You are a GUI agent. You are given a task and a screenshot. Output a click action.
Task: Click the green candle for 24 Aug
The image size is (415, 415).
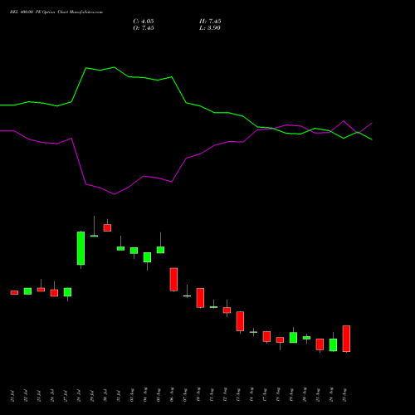click(333, 345)
